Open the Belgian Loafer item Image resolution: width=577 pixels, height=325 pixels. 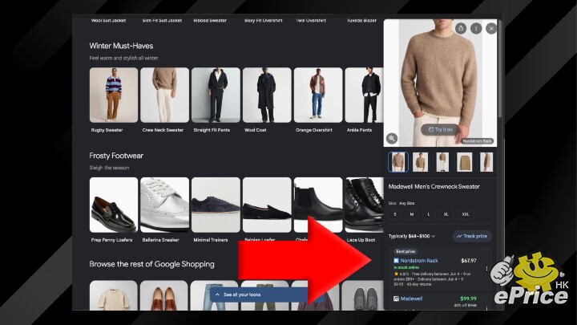pyautogui.click(x=267, y=205)
